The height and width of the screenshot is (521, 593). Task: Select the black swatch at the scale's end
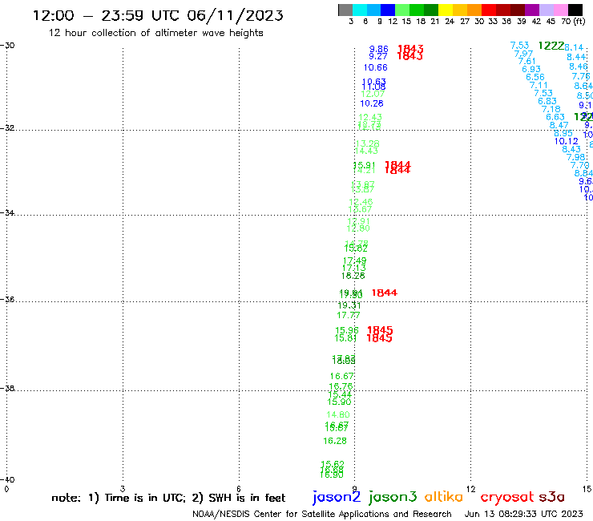point(575,10)
